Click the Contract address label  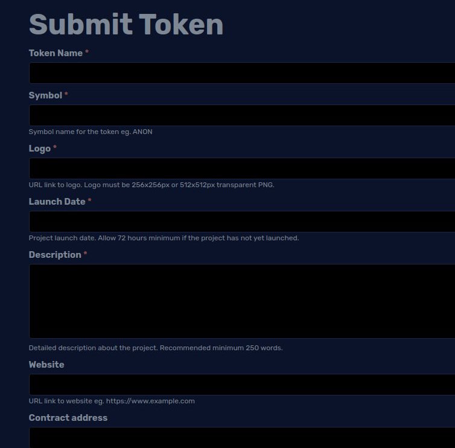click(x=68, y=418)
